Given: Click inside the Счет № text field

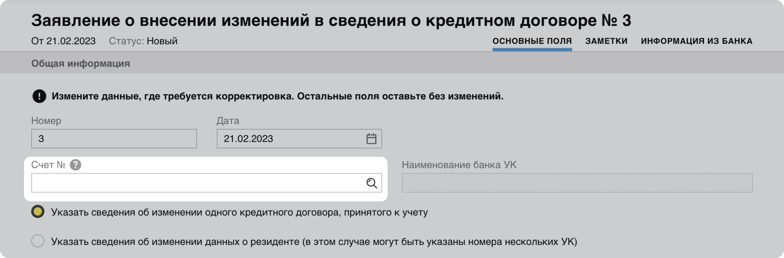Looking at the screenshot, I should (x=198, y=183).
